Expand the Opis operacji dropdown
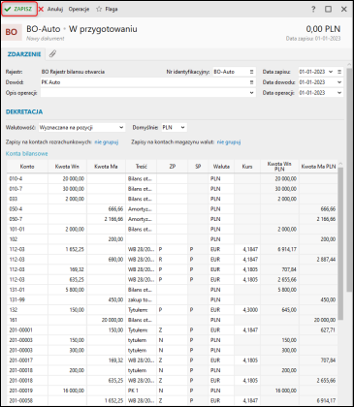Screen dimensions: 354x407 [x=251, y=93]
